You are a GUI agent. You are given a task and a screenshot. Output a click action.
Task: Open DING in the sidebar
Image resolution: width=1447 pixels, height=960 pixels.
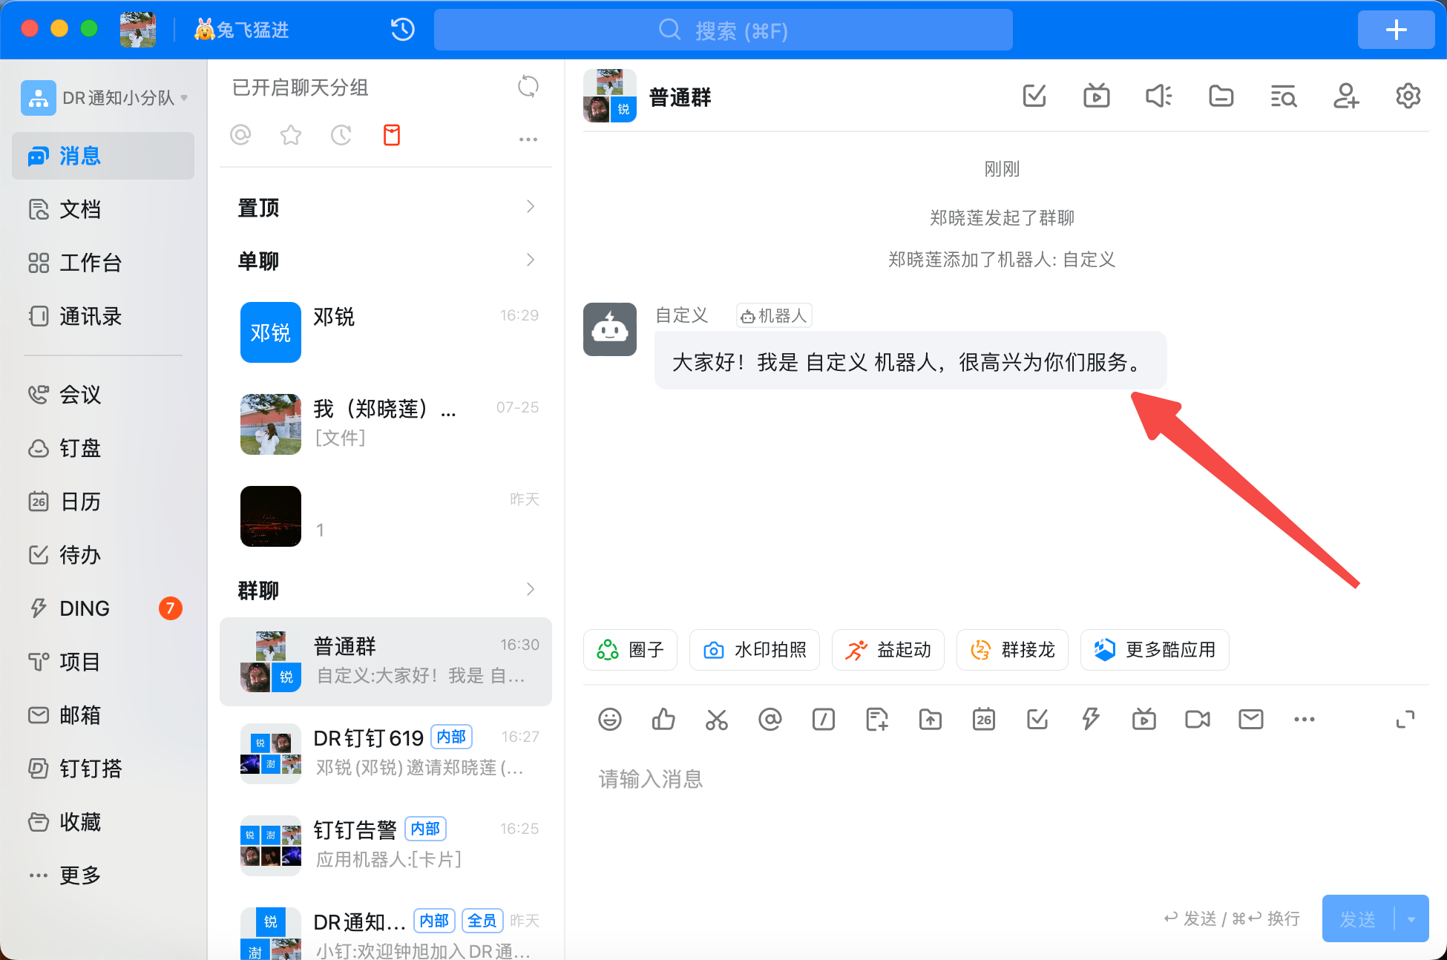(x=103, y=608)
